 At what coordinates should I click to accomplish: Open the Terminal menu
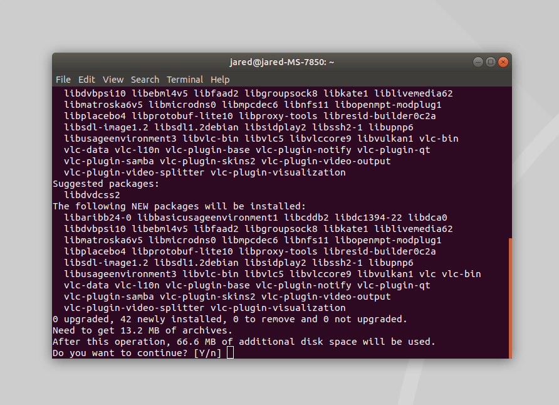coord(185,80)
